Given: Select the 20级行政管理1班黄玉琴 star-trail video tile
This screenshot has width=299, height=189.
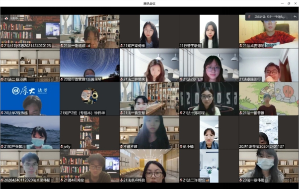Looking at the screenshot, I should (89, 65).
